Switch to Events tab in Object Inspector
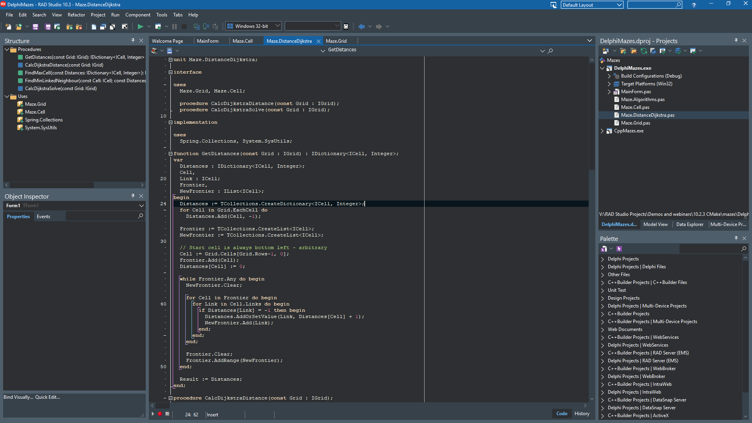Screen dimensions: 752x423 coord(43,217)
